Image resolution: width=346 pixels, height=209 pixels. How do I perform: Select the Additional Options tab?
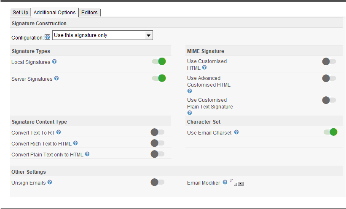click(54, 13)
